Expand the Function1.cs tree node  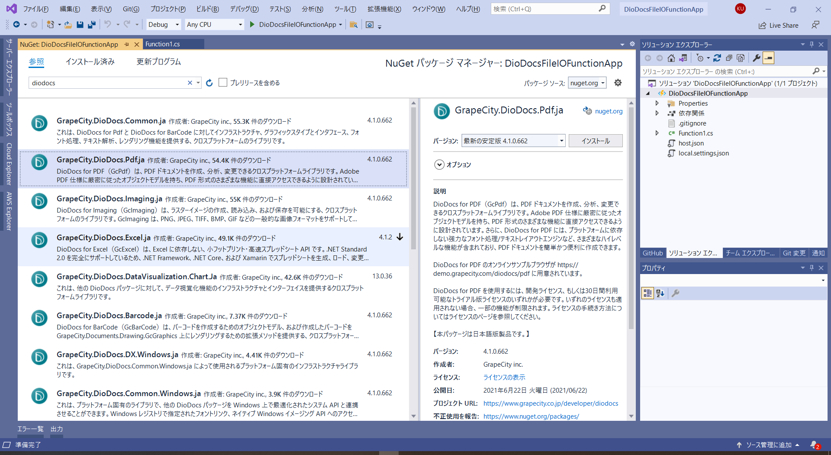pyautogui.click(x=657, y=133)
